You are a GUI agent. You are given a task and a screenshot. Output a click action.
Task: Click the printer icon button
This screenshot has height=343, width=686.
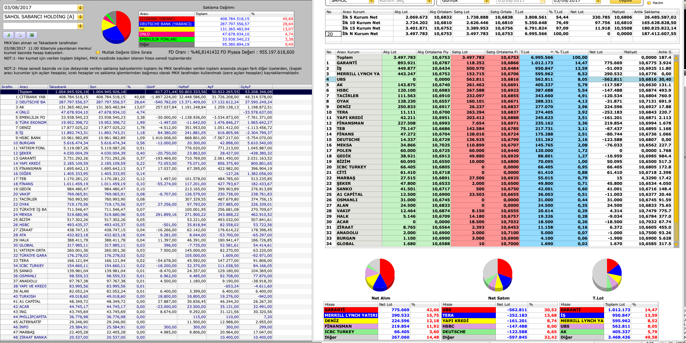click(20, 35)
